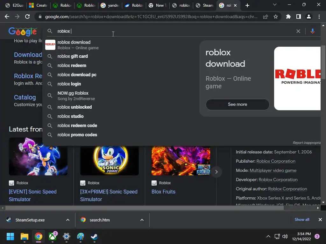
Task: Select suggestion roblox promo codes
Action: [121, 135]
